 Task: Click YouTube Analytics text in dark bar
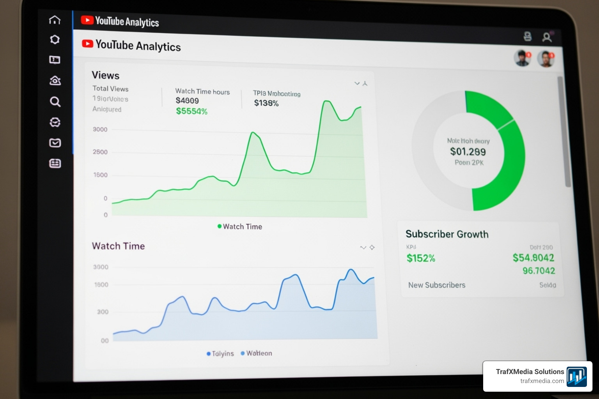[127, 21]
